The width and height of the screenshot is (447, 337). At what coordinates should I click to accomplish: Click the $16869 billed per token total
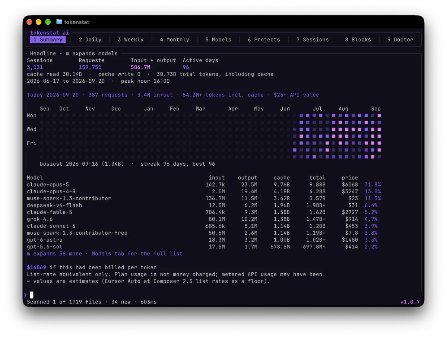click(x=37, y=267)
